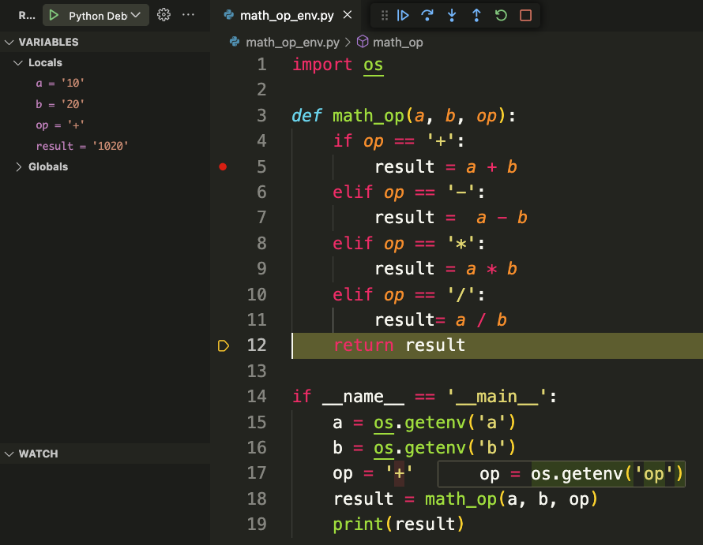The width and height of the screenshot is (703, 545).
Task: Click Step Into in the debug toolbar
Action: coord(452,16)
